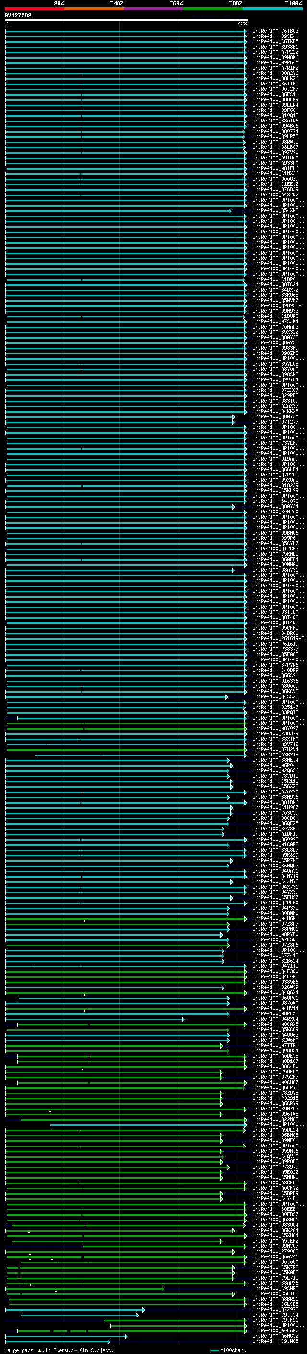Select the UniRef100_B9S8E1 entry

(275, 47)
